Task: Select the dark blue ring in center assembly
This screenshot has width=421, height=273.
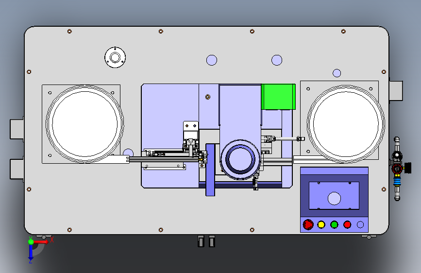Action: [x=240, y=159]
